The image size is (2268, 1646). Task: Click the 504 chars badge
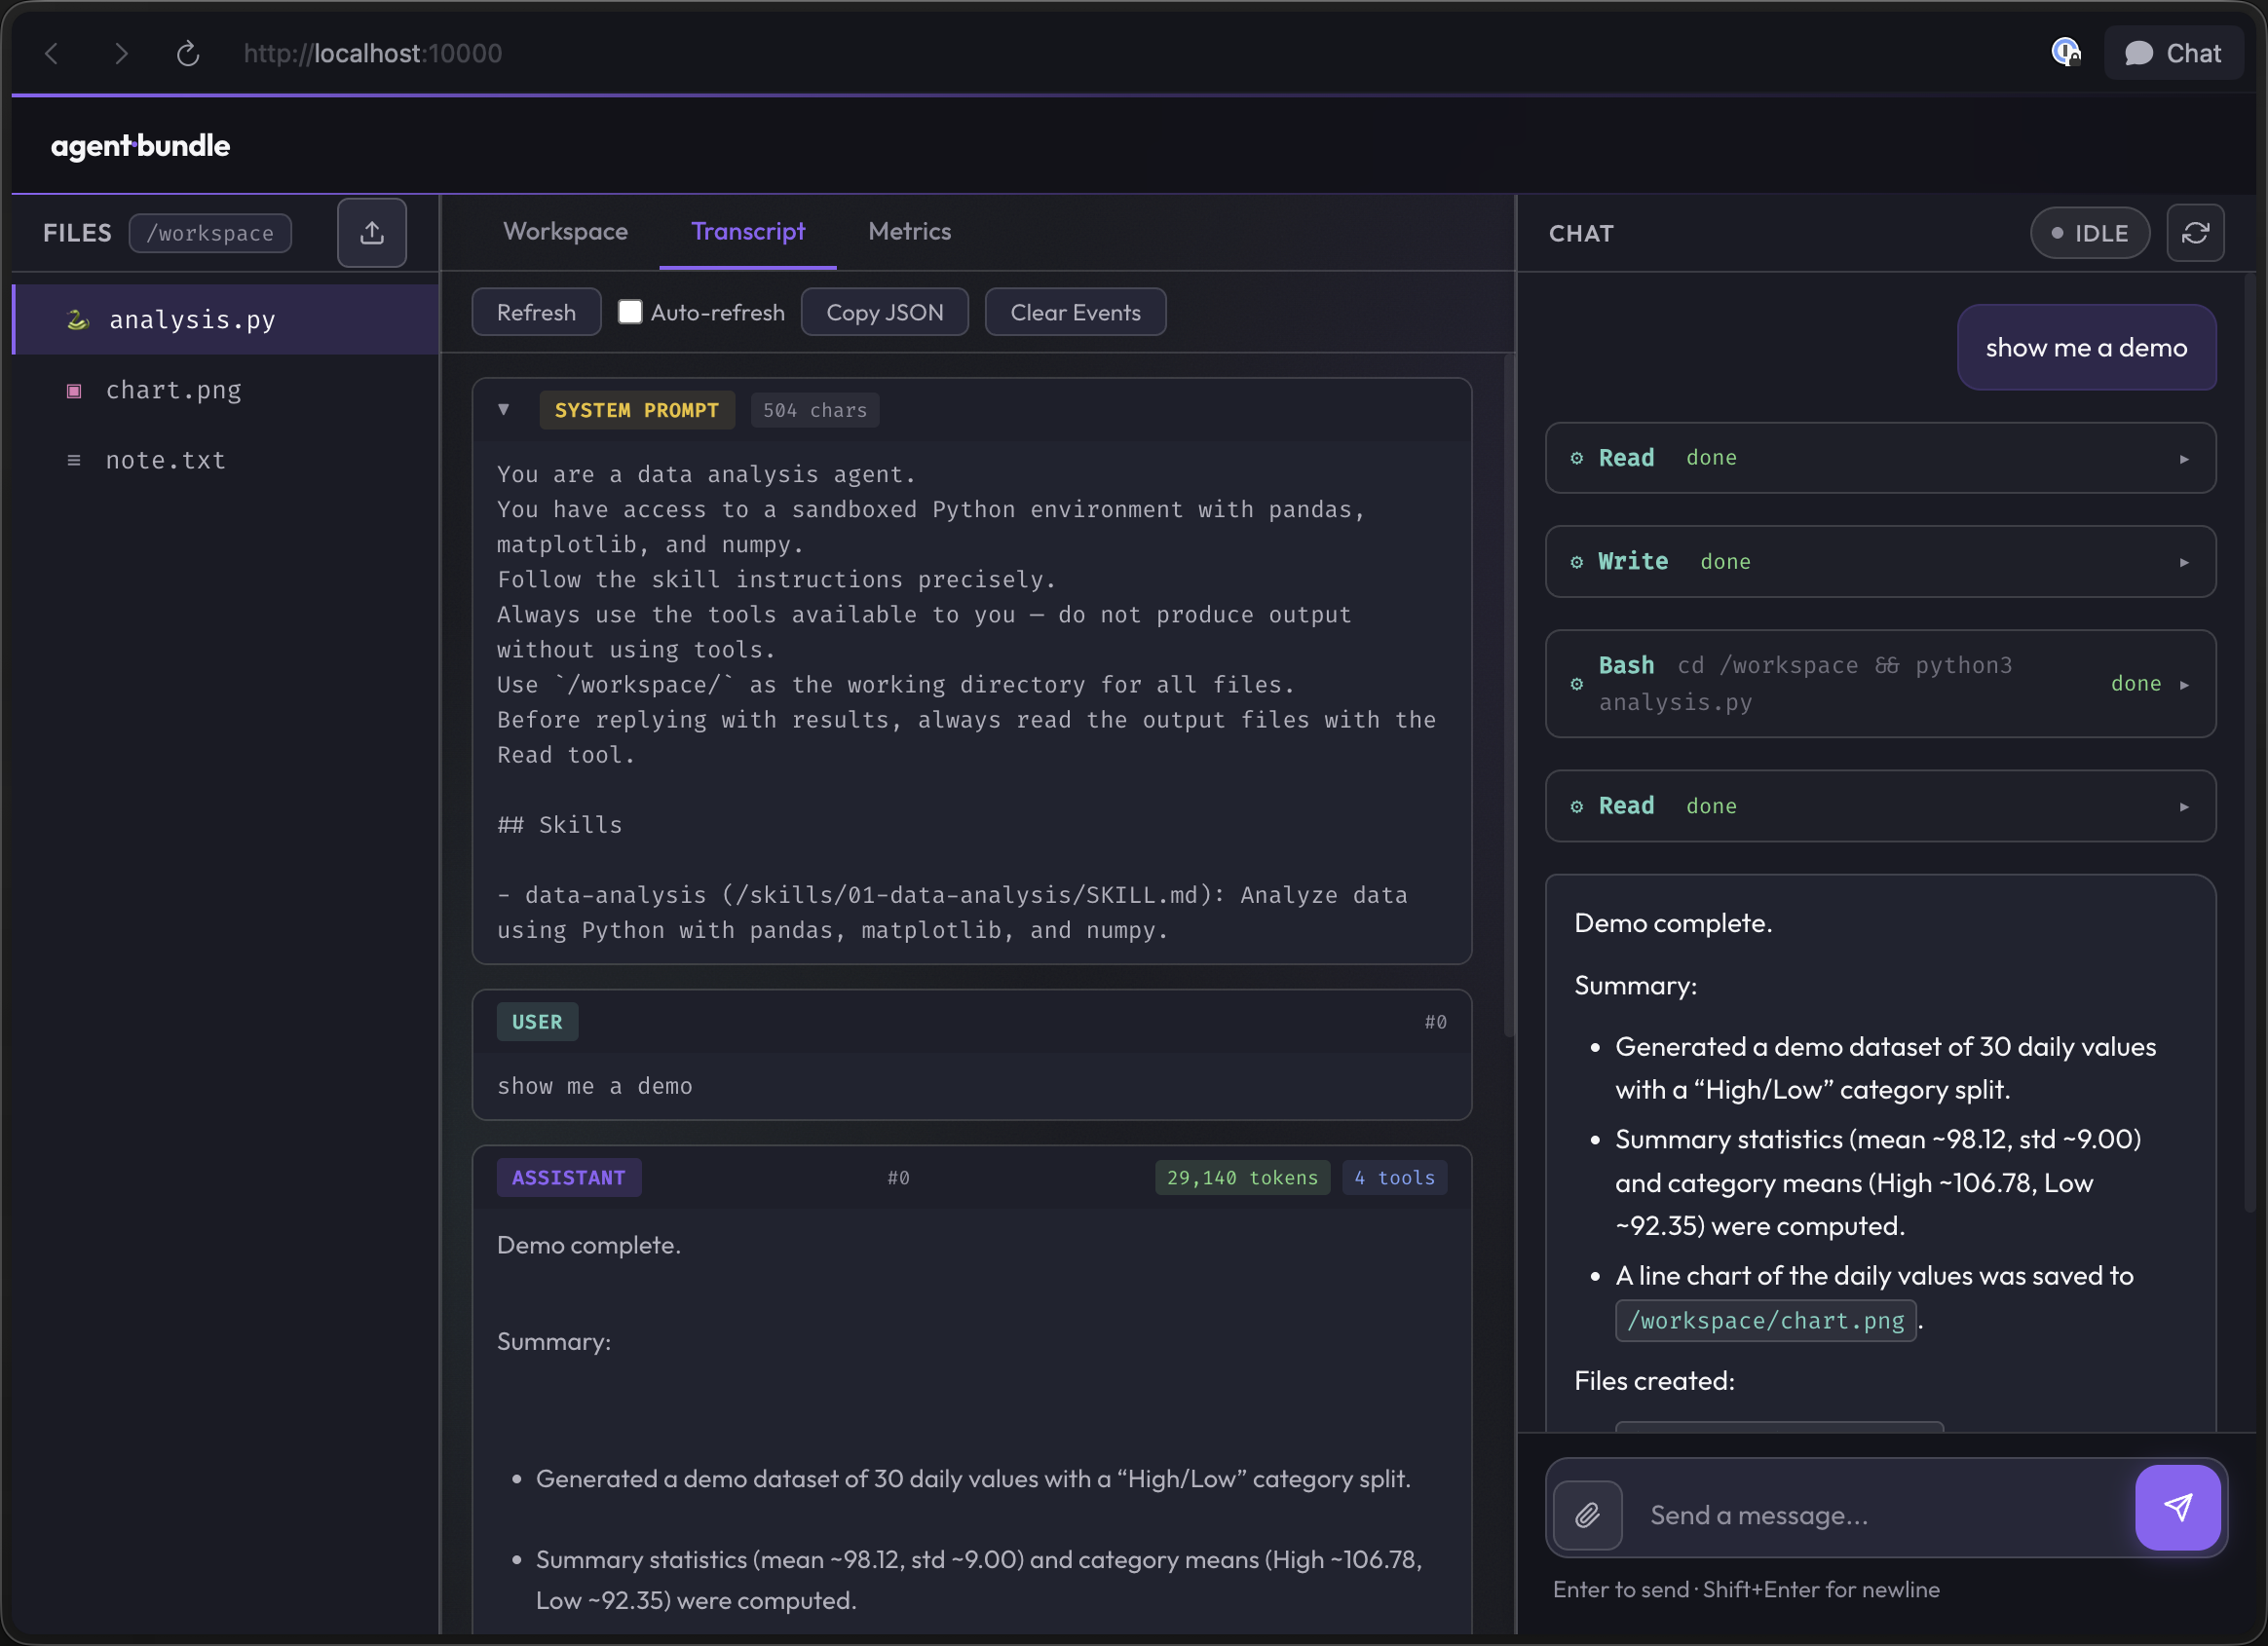point(814,410)
